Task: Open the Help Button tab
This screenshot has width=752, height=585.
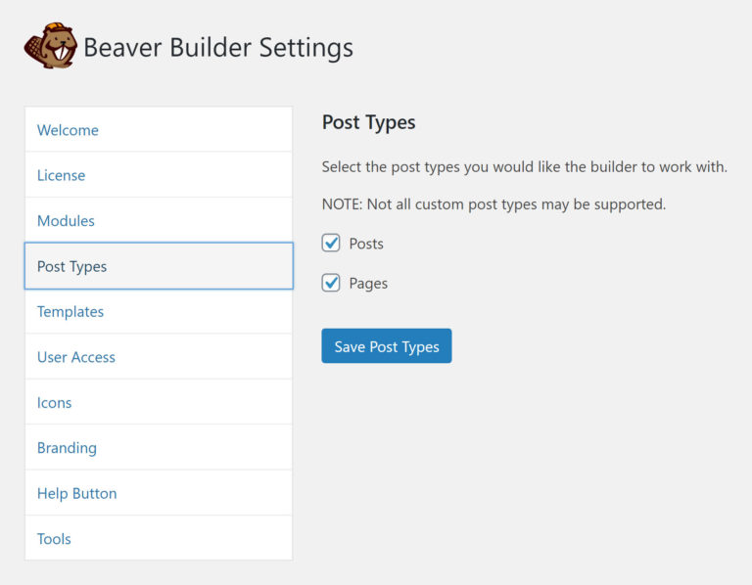Action: click(x=159, y=493)
